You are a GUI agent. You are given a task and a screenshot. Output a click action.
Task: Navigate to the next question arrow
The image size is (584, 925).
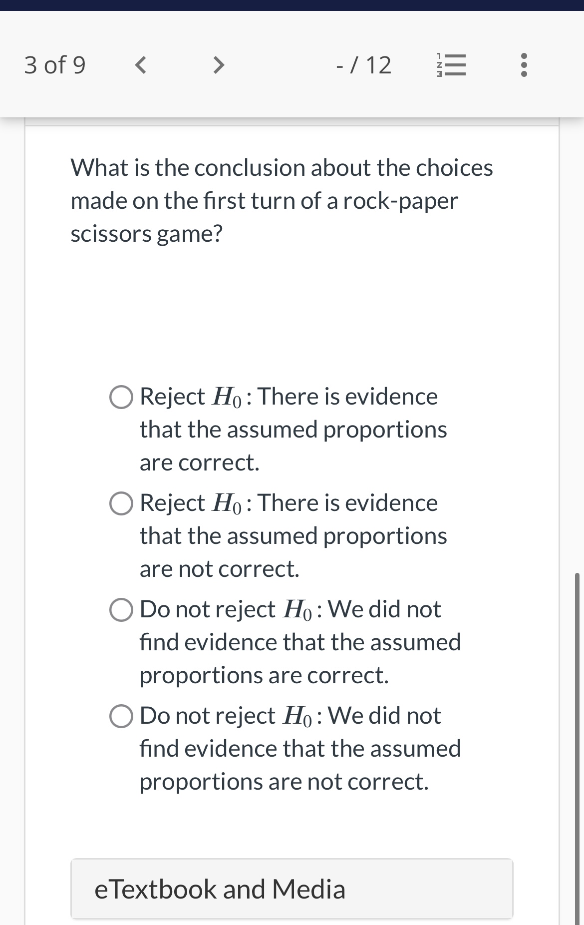click(x=218, y=65)
